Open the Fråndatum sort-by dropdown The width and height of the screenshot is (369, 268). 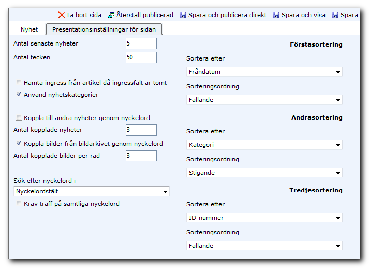264,72
